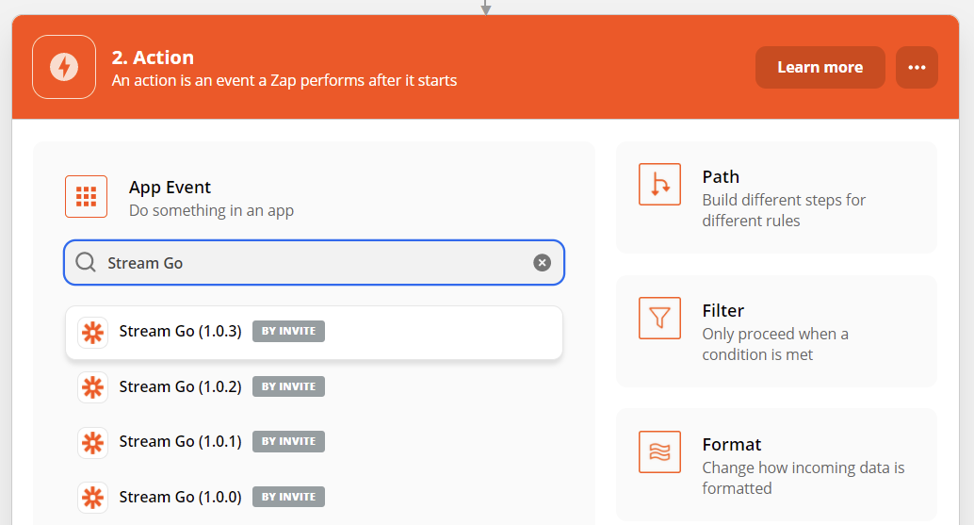
Task: Click the Stream Go (1.0.0) app icon
Action: (92, 498)
